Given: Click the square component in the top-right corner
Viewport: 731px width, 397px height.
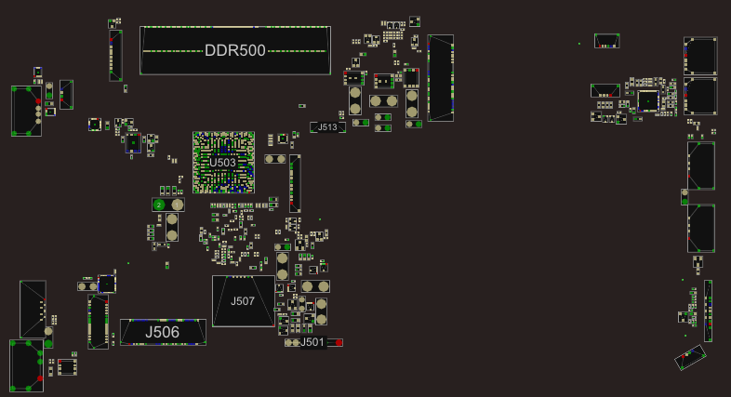Looking at the screenshot, I should [700, 56].
